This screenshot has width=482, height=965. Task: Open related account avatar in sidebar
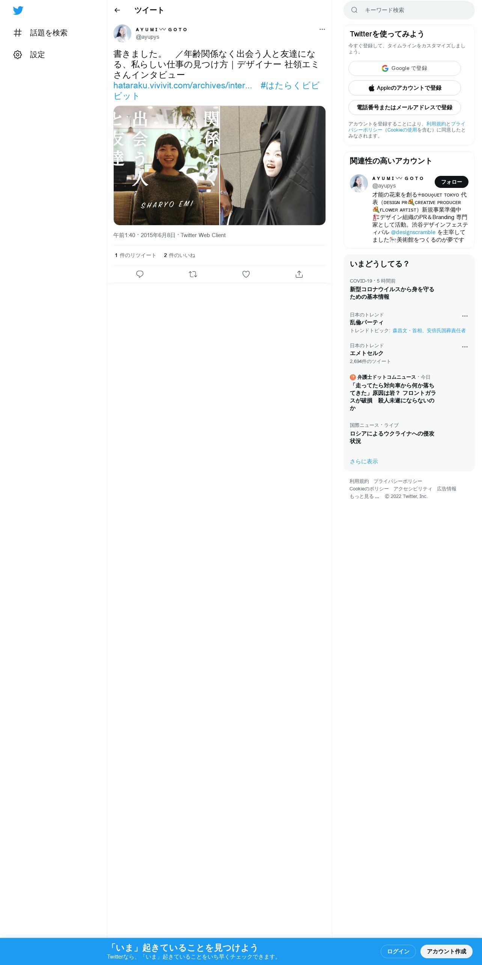[x=359, y=183]
